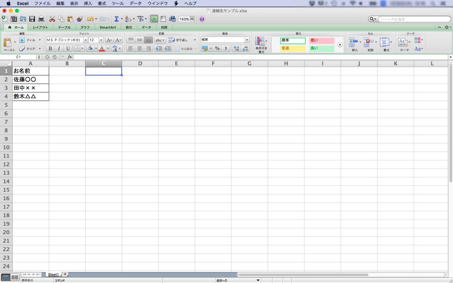The height and width of the screenshot is (283, 453).
Task: Click the open file folder icon
Action: 23,19
